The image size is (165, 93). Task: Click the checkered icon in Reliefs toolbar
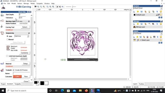point(154,37)
